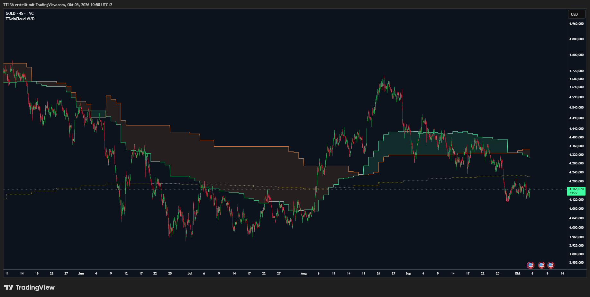
Task: Click the 4.540,000 price axis label
Action: (x=576, y=108)
